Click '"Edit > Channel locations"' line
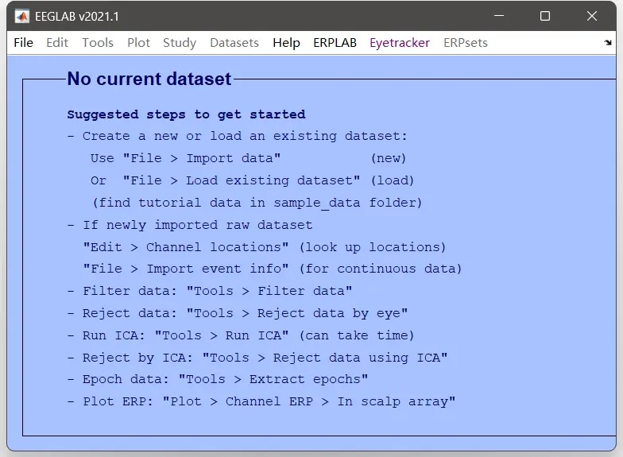Screen dimensions: 623x457 [264, 247]
